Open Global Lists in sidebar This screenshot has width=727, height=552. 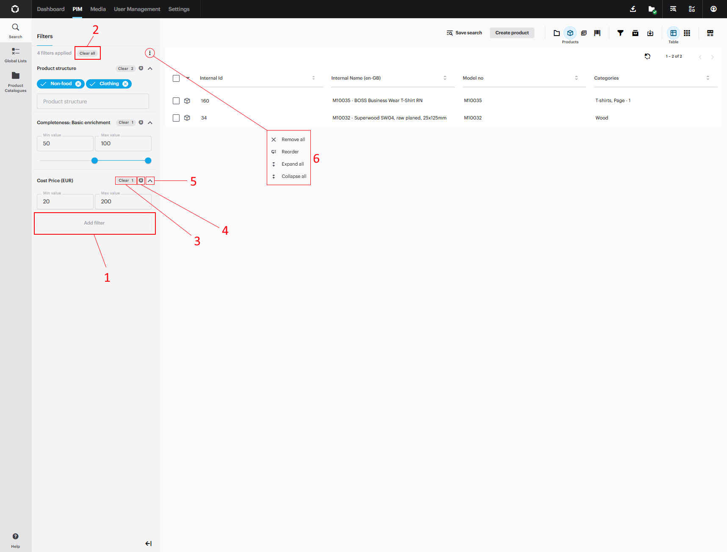[x=16, y=55]
